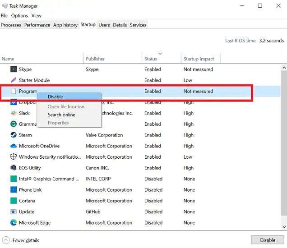This screenshot has width=287, height=248.
Task: Click the Slack icon in the startup list
Action: [14, 113]
